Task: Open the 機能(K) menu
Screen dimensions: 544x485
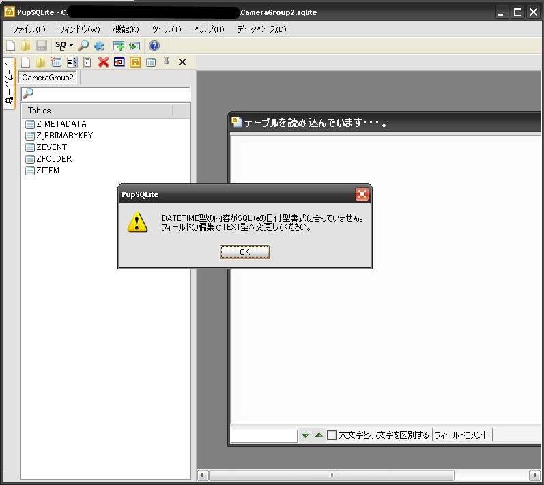Action: [x=126, y=29]
